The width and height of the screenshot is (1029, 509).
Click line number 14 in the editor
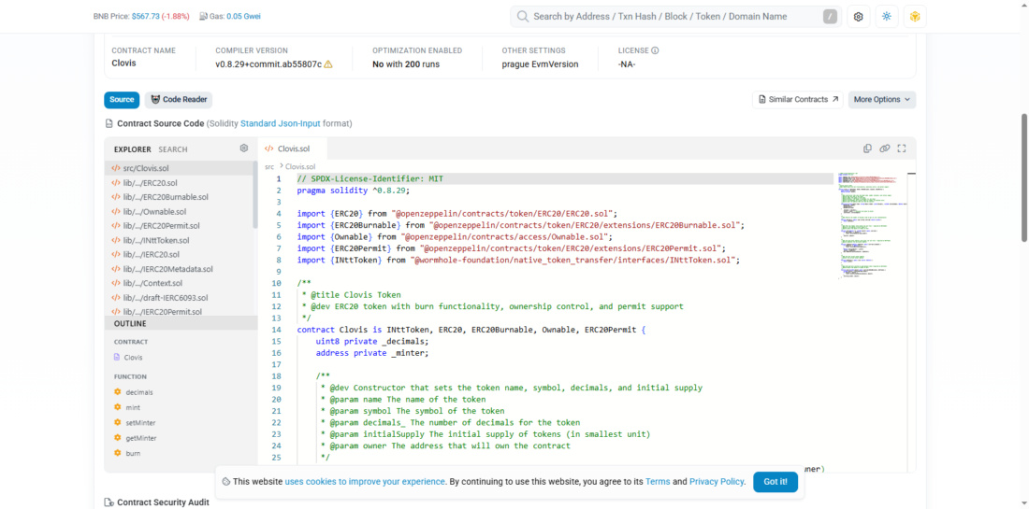tap(278, 330)
